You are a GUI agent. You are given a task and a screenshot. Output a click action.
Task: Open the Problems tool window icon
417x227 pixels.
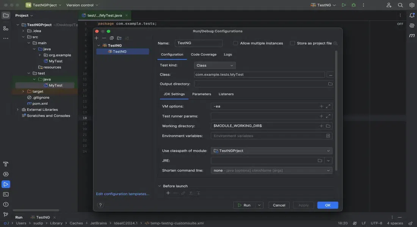point(6,204)
